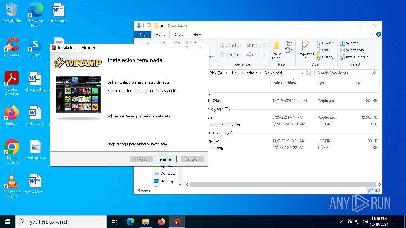The height and width of the screenshot is (228, 406).
Task: Click Select none in Explorer ribbon
Action: coord(352,50)
